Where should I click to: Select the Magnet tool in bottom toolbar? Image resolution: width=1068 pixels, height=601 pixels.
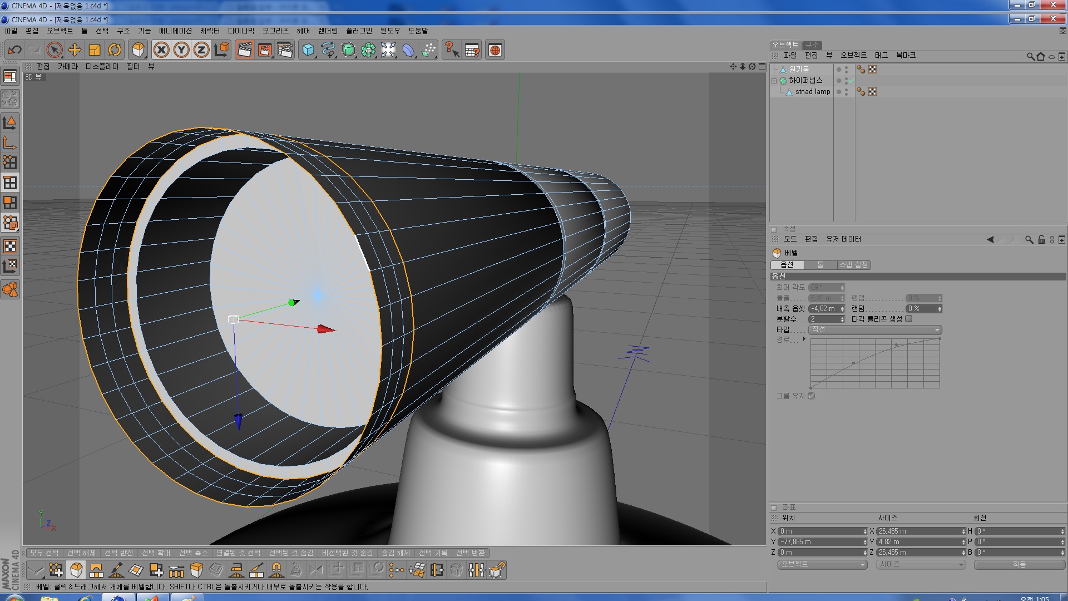(276, 570)
